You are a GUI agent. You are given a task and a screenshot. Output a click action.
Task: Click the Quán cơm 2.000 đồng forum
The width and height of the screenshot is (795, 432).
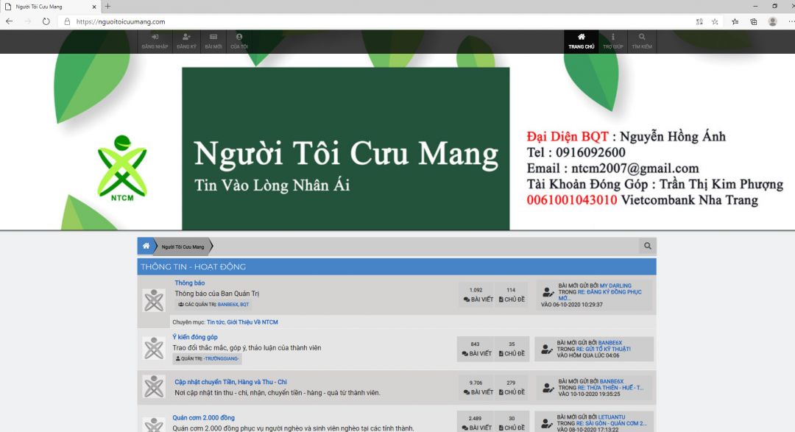(204, 417)
